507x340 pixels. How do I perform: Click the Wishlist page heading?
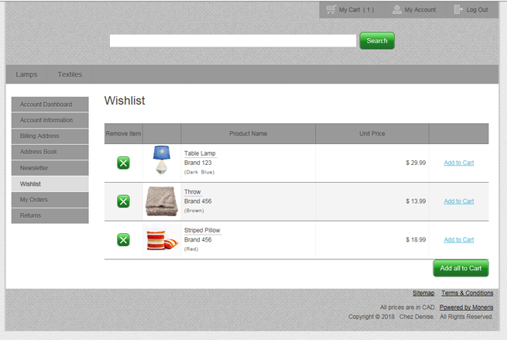(125, 101)
